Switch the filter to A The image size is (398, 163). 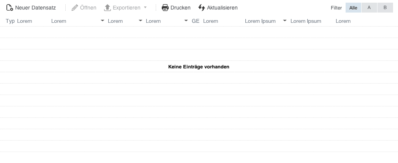pyautogui.click(x=369, y=8)
